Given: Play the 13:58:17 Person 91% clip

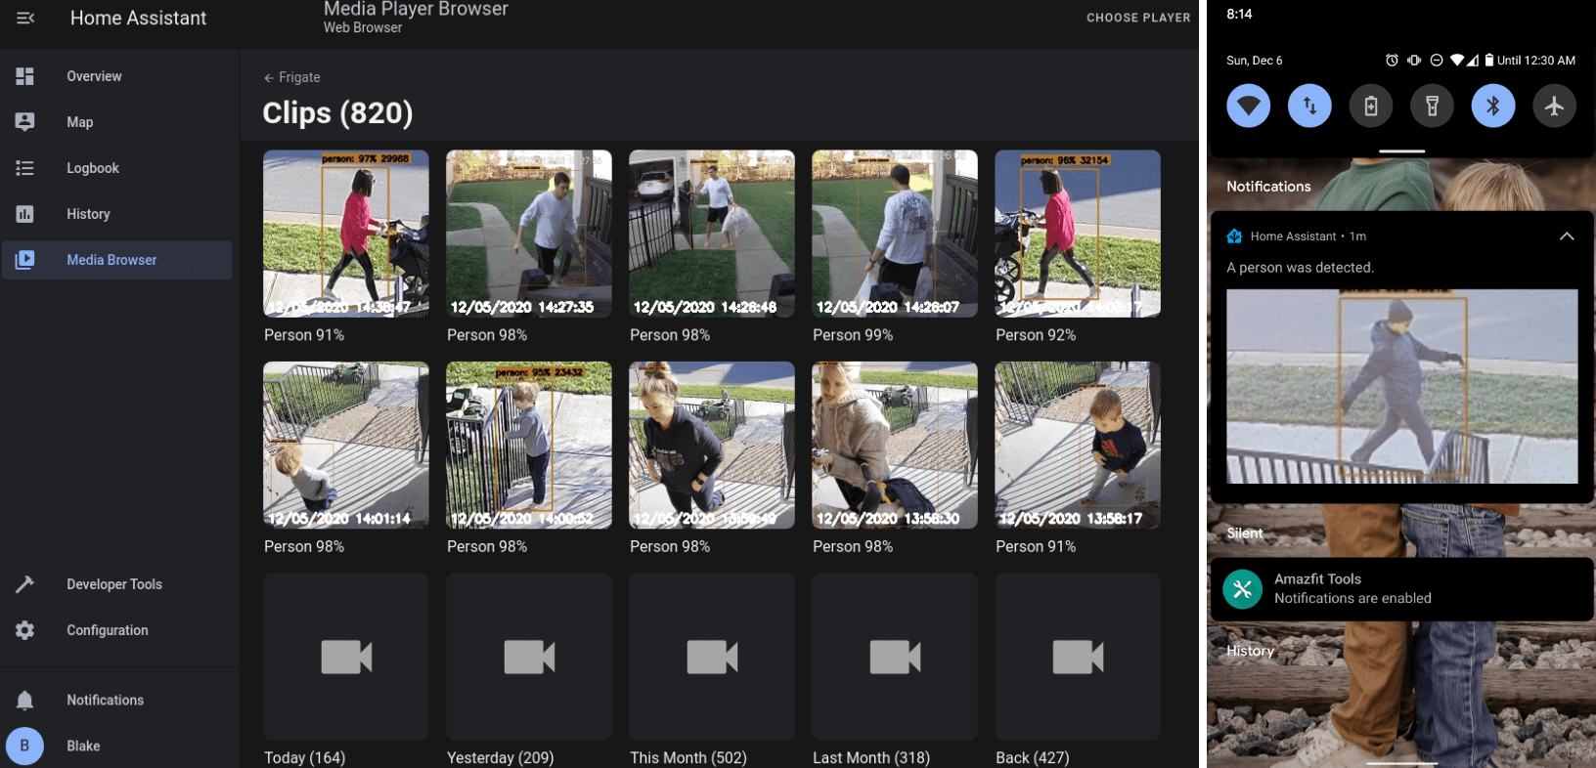Looking at the screenshot, I should (x=1078, y=446).
